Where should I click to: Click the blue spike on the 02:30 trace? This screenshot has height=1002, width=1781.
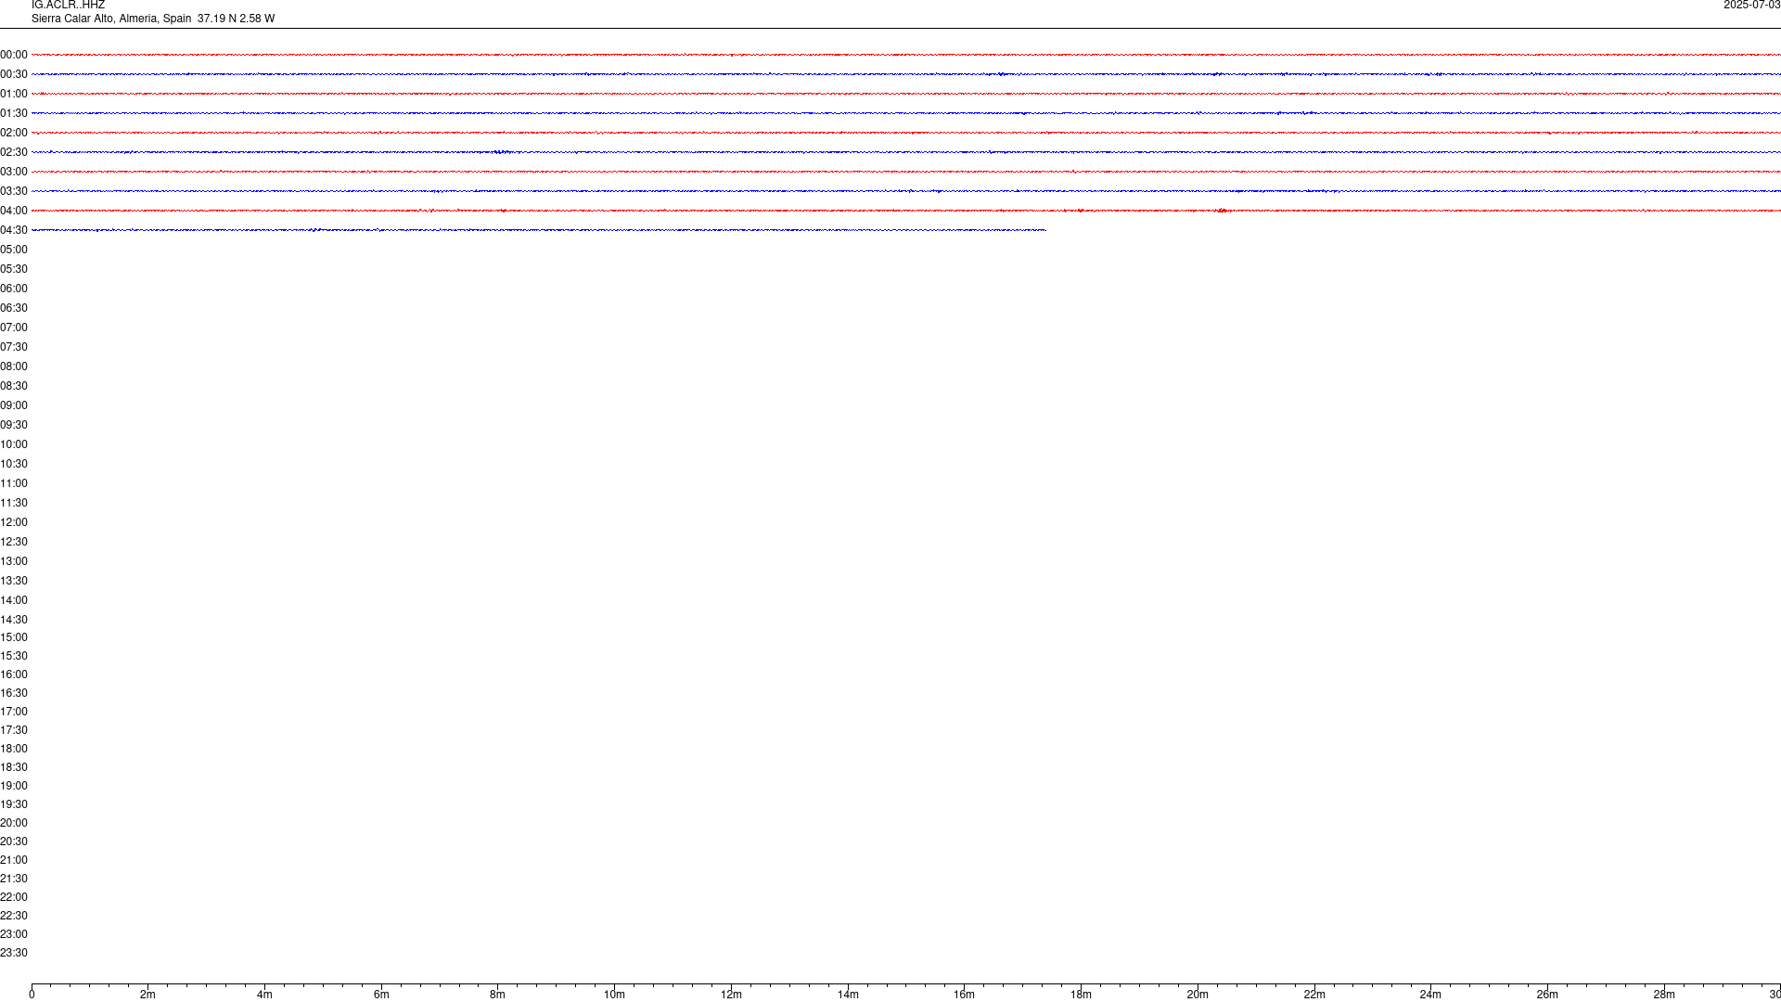501,152
